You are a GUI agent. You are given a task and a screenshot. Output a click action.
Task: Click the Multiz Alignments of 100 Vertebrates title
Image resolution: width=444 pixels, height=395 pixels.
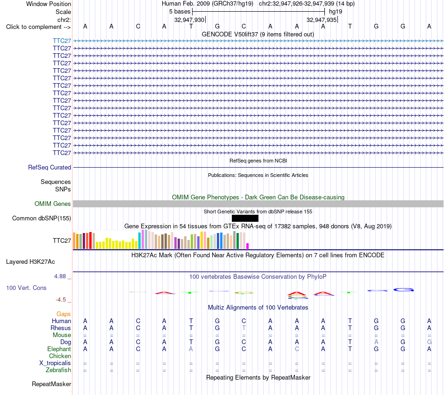(258, 308)
